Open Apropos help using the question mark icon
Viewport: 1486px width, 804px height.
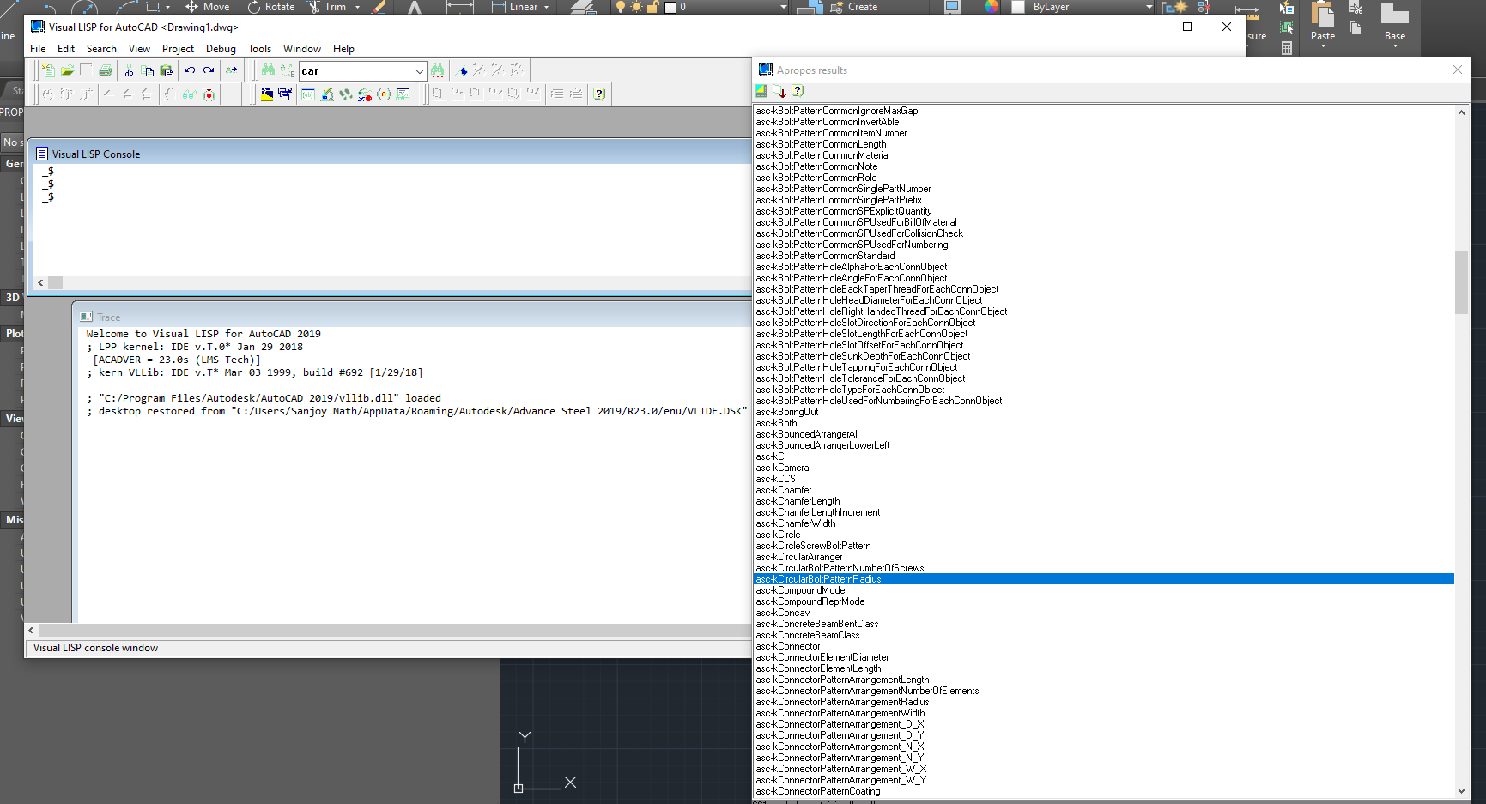click(797, 90)
